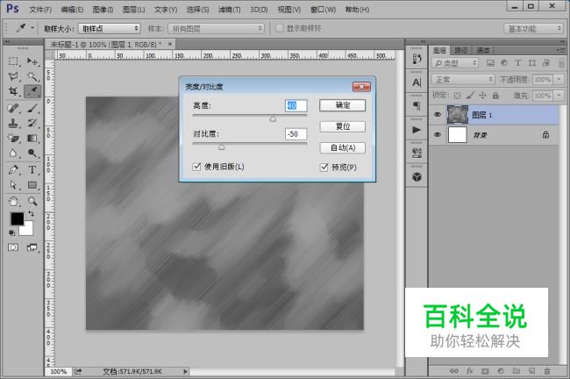The height and width of the screenshot is (379, 570).
Task: Hide the 背景 layer via eye icon
Action: pyautogui.click(x=438, y=134)
